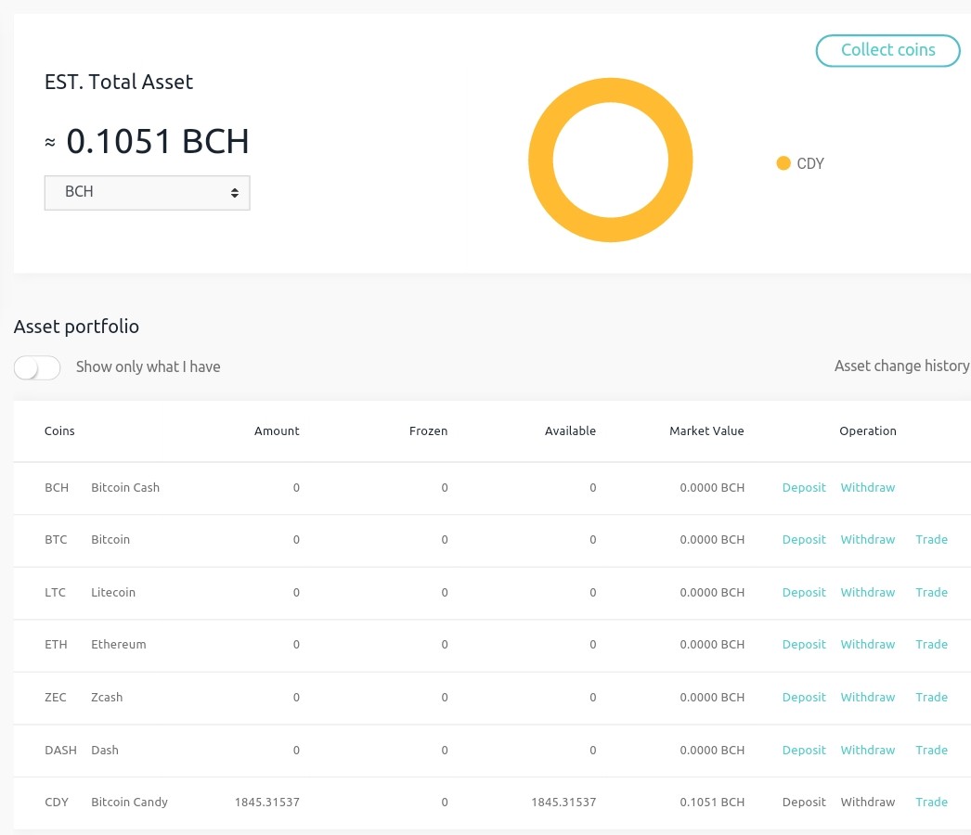Screen dimensions: 971x835
Task: Open Trade for Ethereum row
Action: coord(931,645)
